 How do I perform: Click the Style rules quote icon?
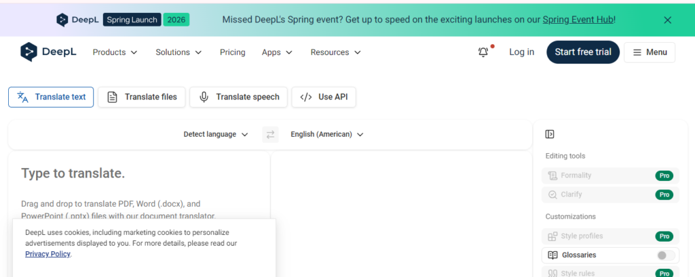(x=552, y=274)
